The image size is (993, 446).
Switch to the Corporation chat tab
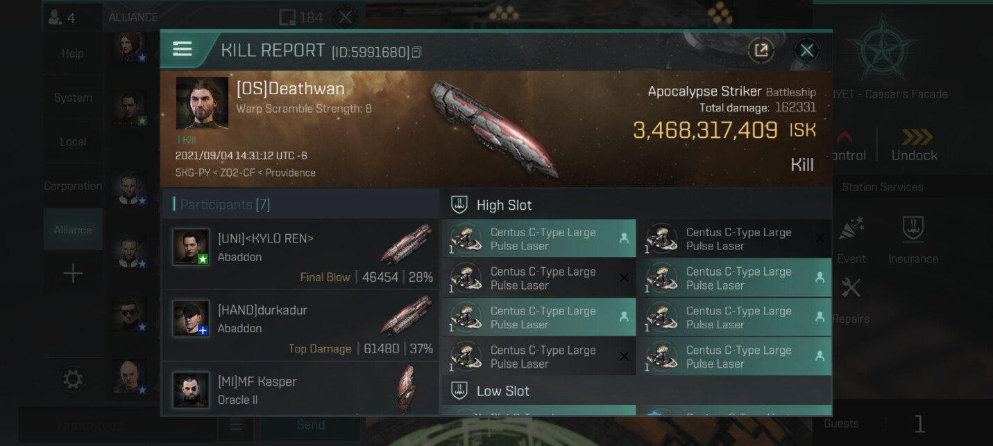(73, 186)
